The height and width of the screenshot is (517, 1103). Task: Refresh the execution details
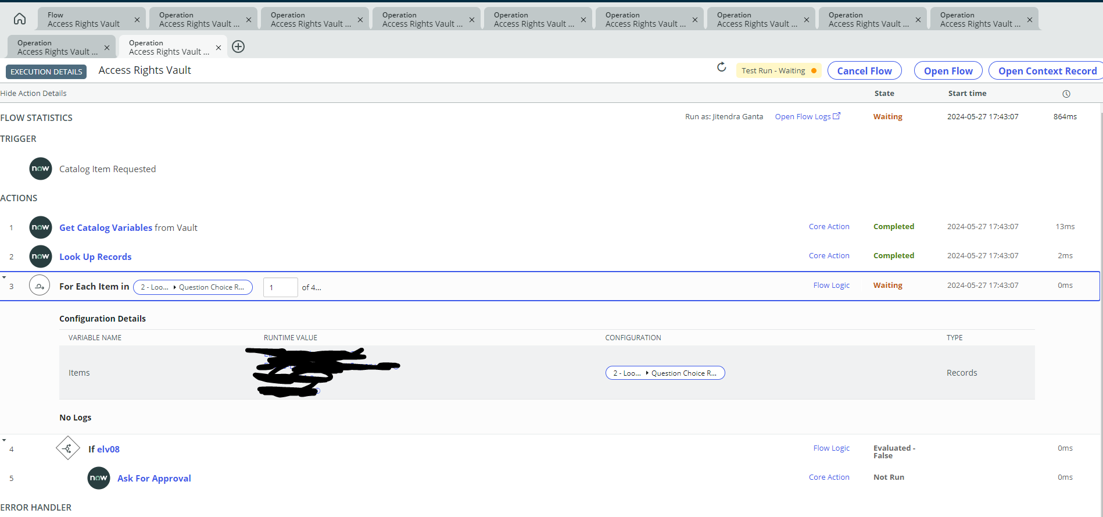722,67
